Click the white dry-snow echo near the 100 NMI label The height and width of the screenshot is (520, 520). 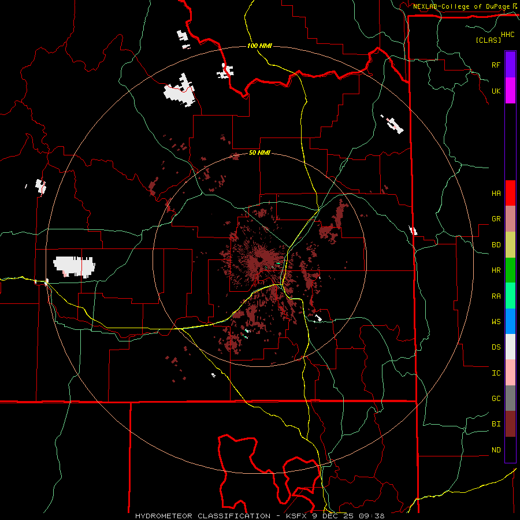click(225, 71)
